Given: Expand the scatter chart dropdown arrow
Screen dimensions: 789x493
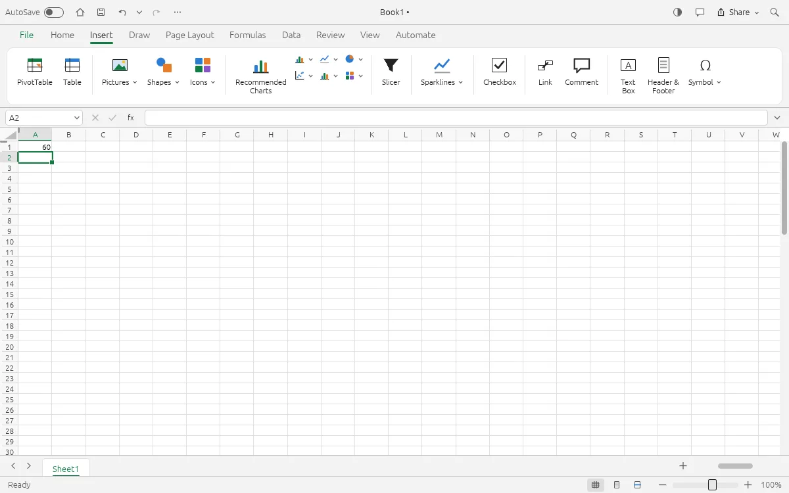Looking at the screenshot, I should [x=310, y=76].
